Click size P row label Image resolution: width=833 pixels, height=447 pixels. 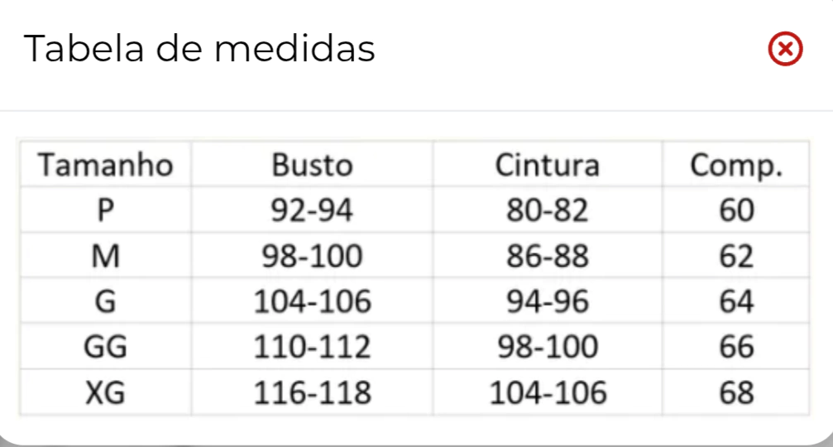pyautogui.click(x=105, y=210)
